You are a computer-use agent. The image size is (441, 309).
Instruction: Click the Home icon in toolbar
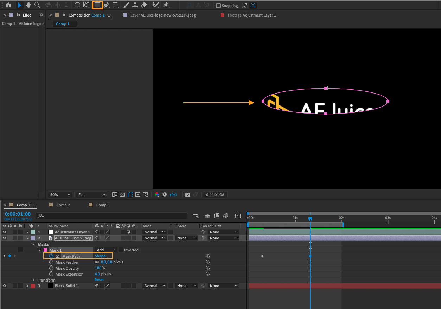(8, 5)
